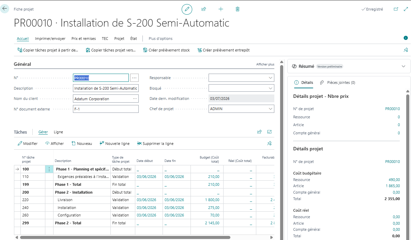The height and width of the screenshot is (240, 411).
Task: Click the Description input field
Action: tap(106, 88)
